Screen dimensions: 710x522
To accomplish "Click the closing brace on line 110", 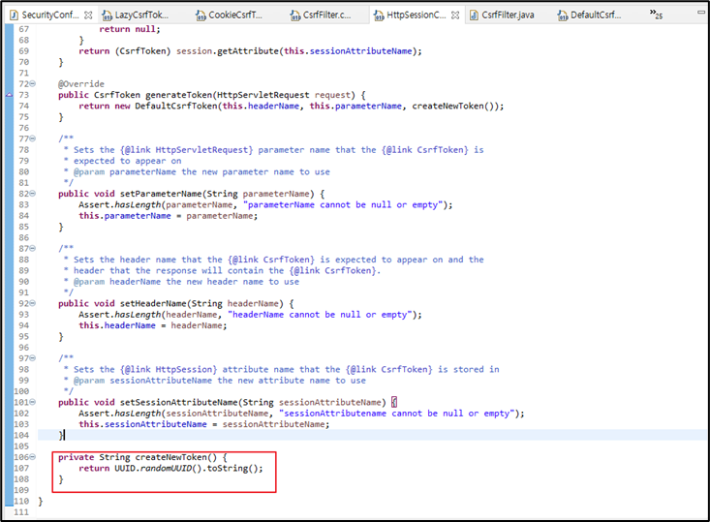I will 41,501.
